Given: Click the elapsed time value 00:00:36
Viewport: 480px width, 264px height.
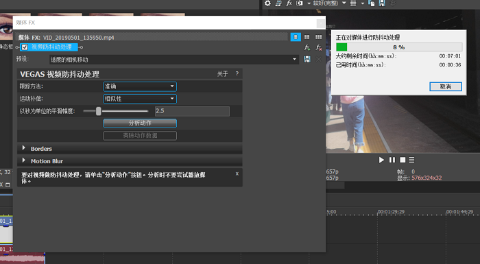Looking at the screenshot, I should point(450,65).
